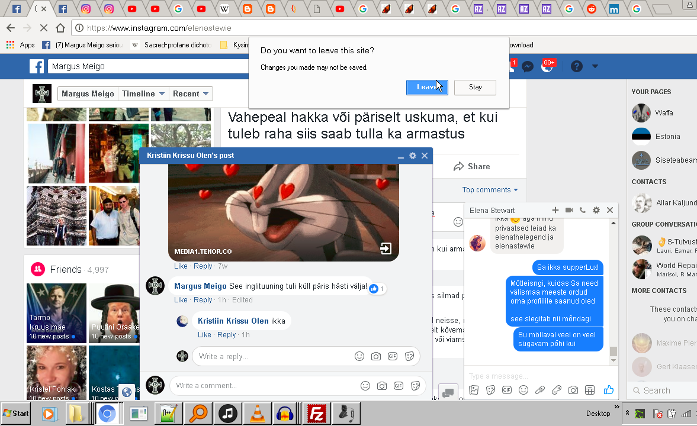Open Kristel Pohlak friend thumbnail
The height and width of the screenshot is (426, 697).
coord(56,373)
